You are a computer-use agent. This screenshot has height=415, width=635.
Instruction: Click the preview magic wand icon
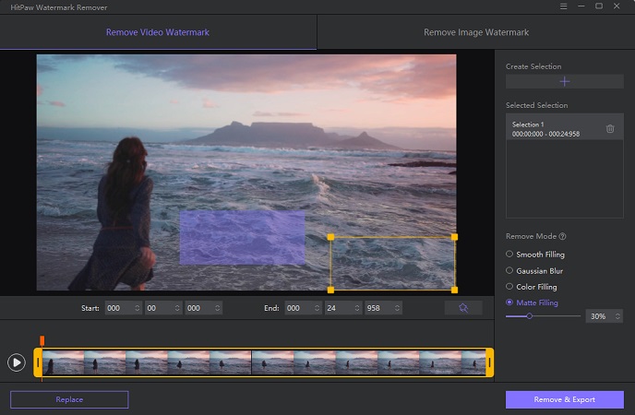[463, 308]
